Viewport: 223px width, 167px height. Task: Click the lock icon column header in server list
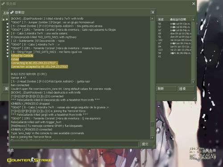click(4, 20)
